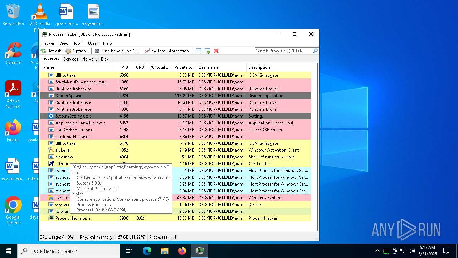Open Microsoft Edge from the taskbar

147,251
